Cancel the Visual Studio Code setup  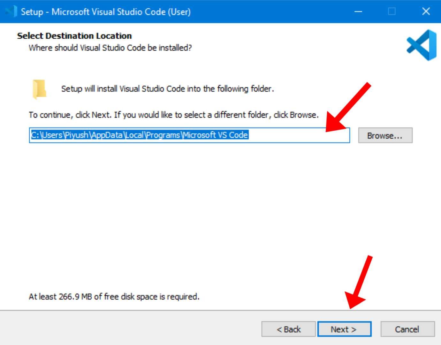click(x=407, y=329)
